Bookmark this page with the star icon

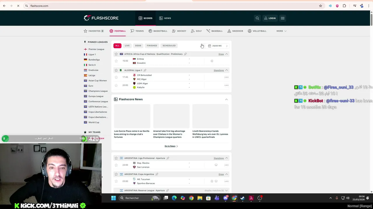[x=321, y=6]
